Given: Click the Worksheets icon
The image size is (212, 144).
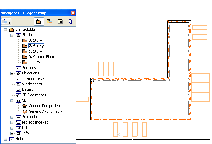Looking at the screenshot, I should [18, 84].
